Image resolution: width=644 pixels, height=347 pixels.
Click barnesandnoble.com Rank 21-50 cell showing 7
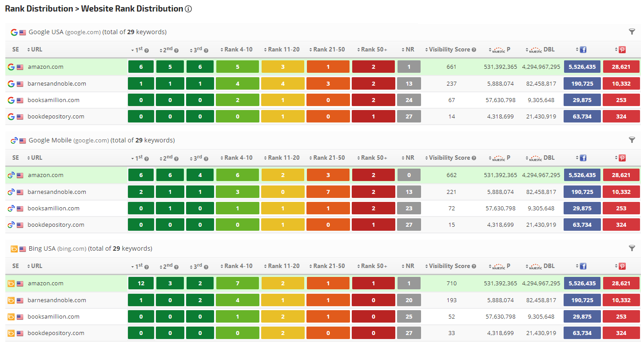pyautogui.click(x=328, y=192)
